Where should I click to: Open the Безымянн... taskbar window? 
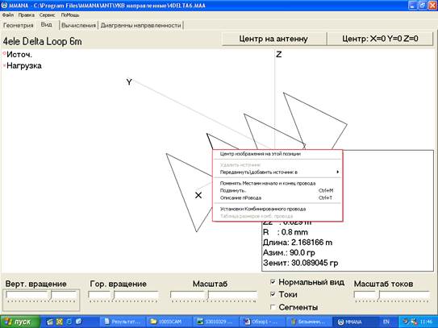(310, 322)
